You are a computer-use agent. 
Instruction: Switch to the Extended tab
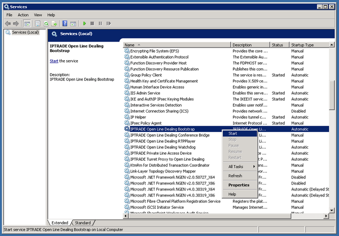pos(60,223)
